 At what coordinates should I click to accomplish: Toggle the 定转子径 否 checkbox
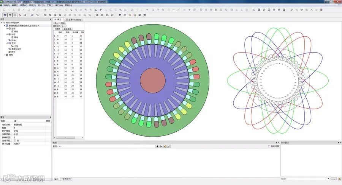point(15,140)
